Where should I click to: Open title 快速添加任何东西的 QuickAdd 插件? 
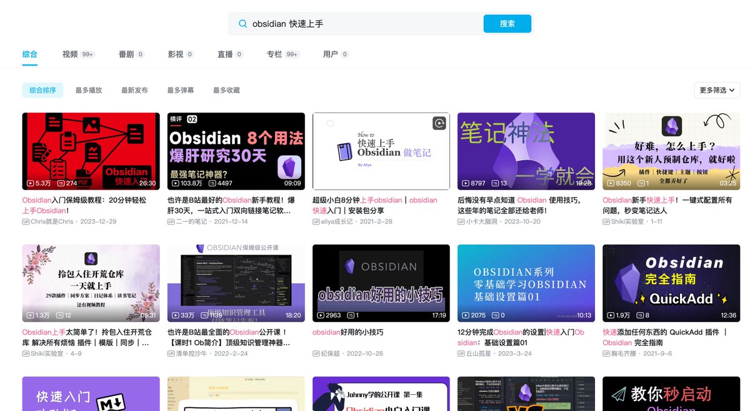[x=665, y=337]
